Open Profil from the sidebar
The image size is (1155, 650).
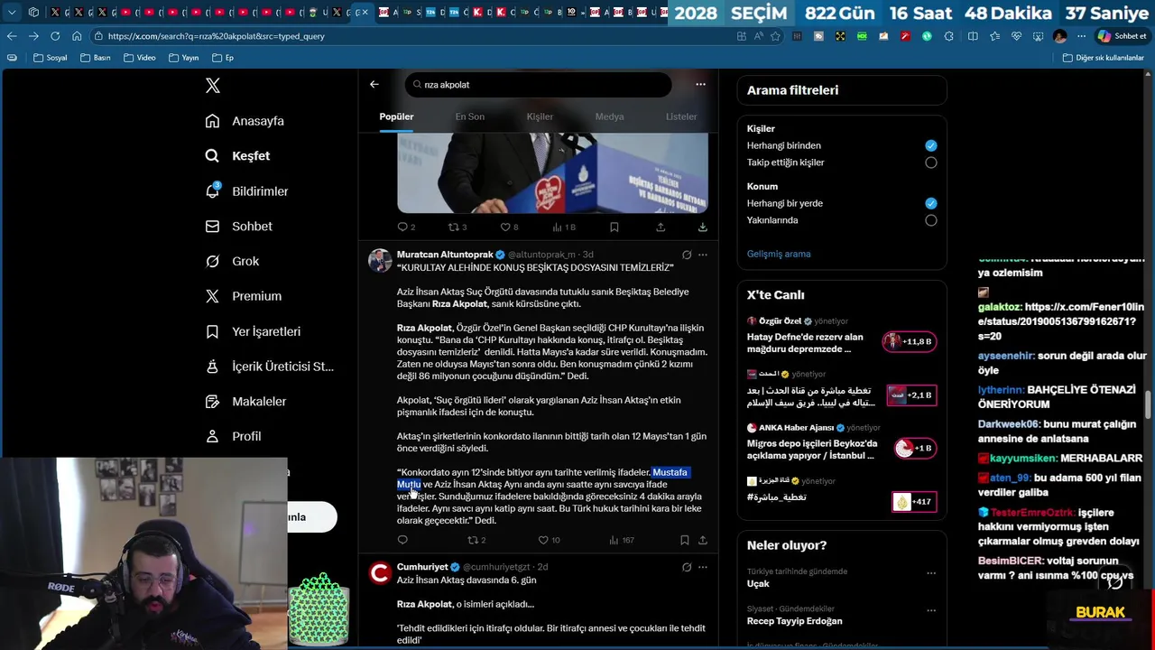point(233,436)
